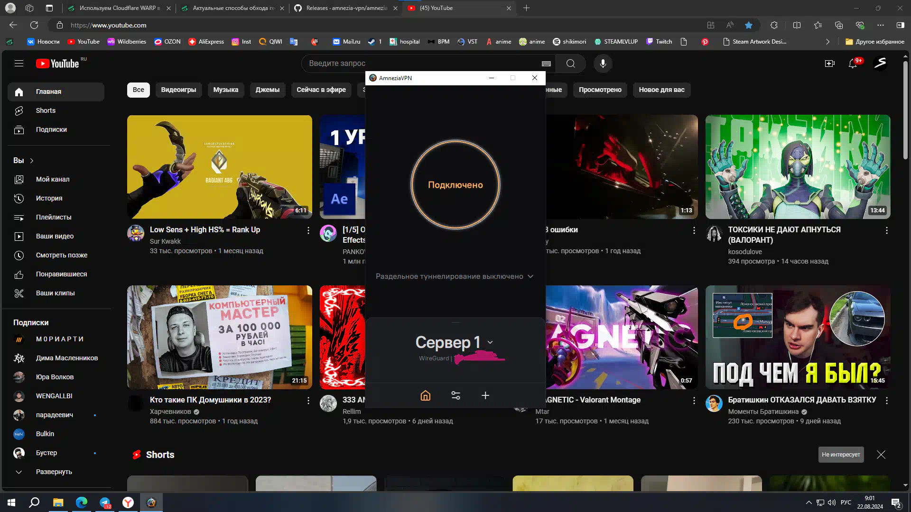The width and height of the screenshot is (911, 512).
Task: Open options for ТОКСИКИ НЕ ДАЮТ video
Action: tap(886, 230)
